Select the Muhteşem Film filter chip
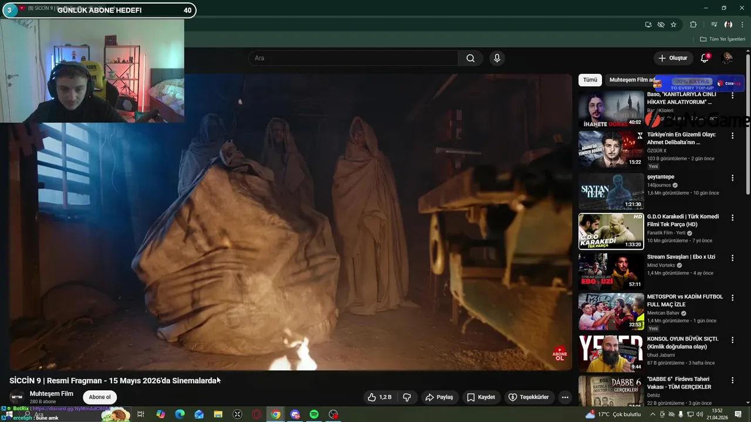Screen dimensions: 751x422 coord(632,80)
